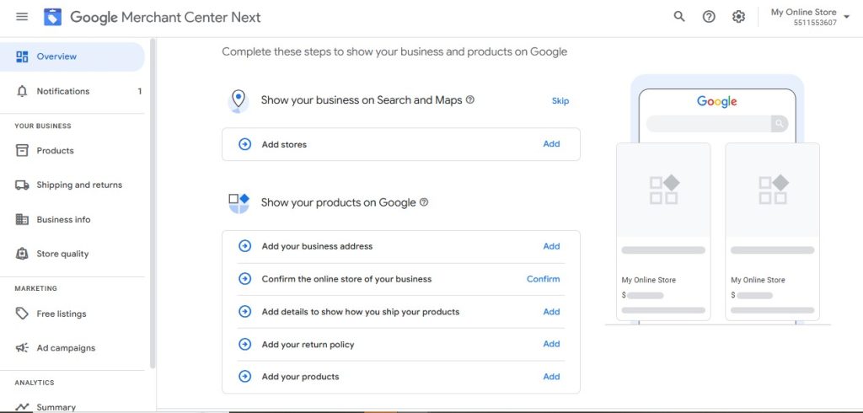Click the Google Merchant Center logo

pyautogui.click(x=52, y=17)
